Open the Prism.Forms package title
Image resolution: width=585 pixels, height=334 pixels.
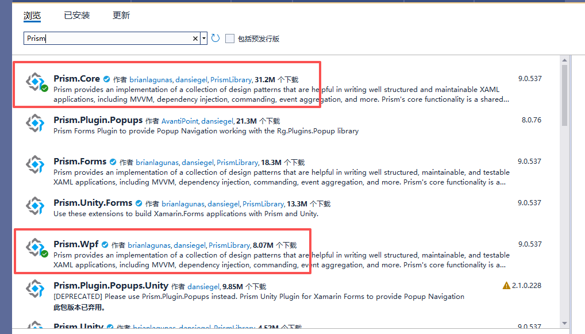[80, 162]
